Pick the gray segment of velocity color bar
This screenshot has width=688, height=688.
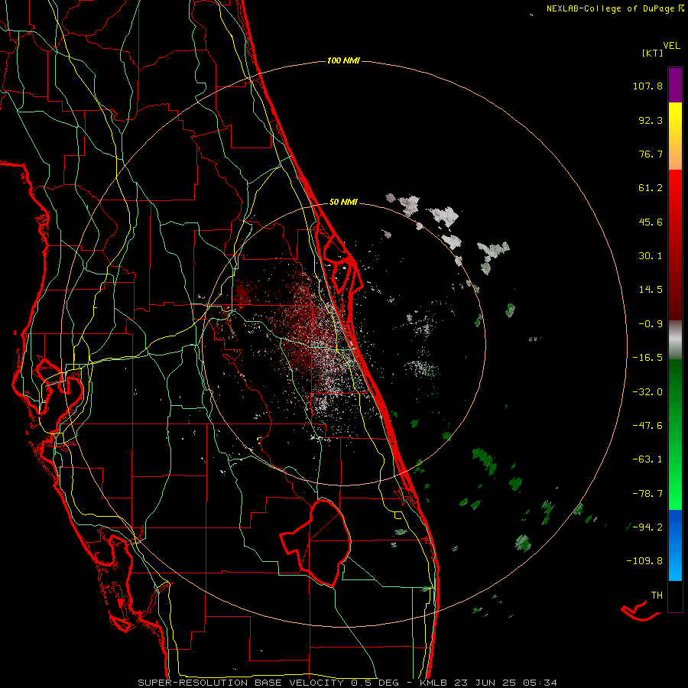pyautogui.click(x=675, y=340)
